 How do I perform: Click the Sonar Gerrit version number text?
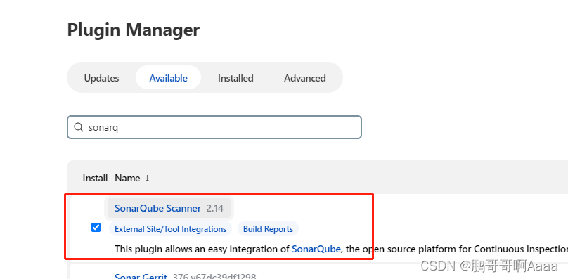click(x=214, y=276)
